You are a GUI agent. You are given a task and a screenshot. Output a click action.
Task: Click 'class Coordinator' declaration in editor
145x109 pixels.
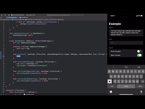point(17,41)
